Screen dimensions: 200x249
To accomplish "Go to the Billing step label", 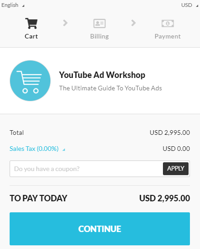I will pyautogui.click(x=99, y=37).
